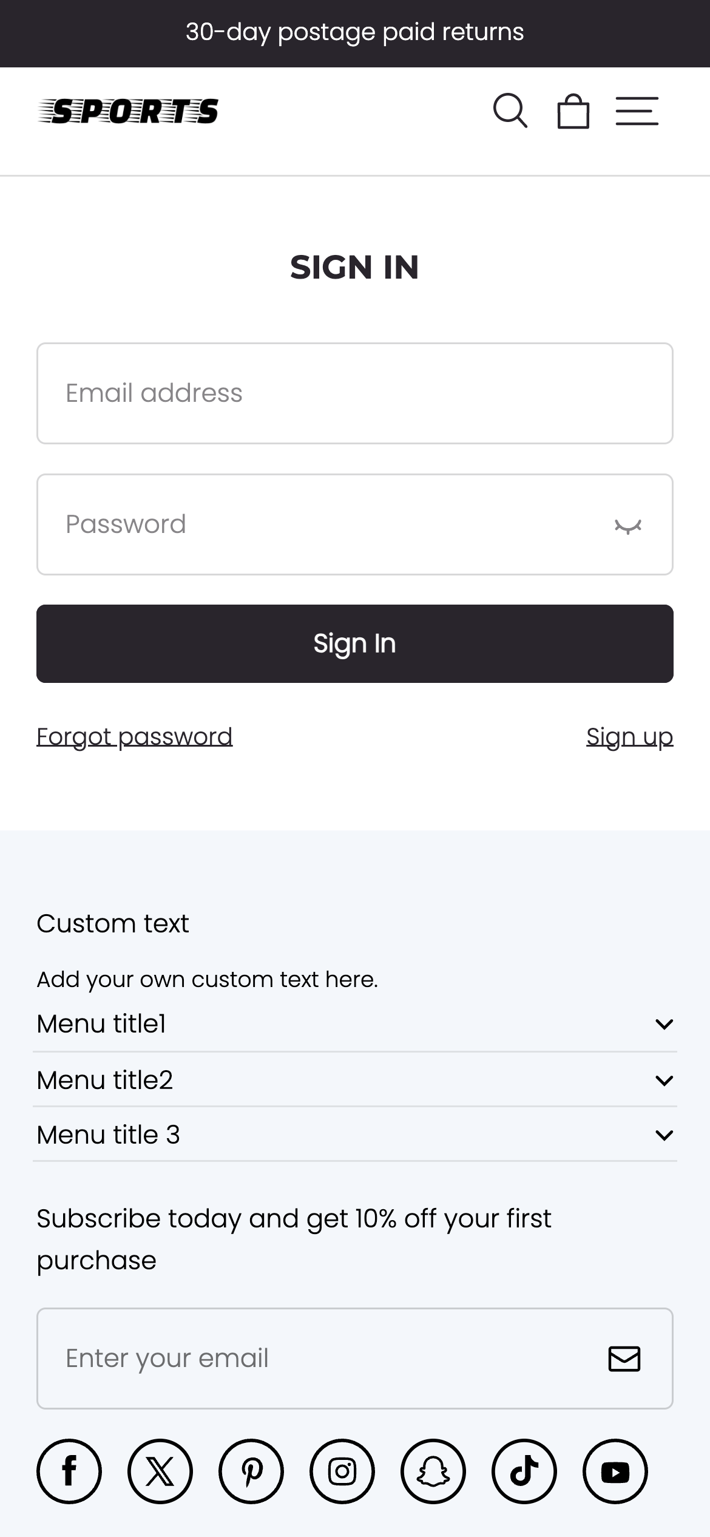Click the shopping cart icon
Image resolution: width=710 pixels, height=1537 pixels.
tap(573, 112)
